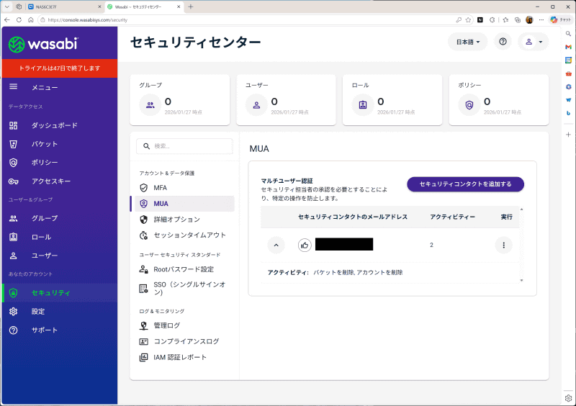The image size is (576, 406).
Task: Click activity text バケットを削除, アカウントを削除
Action: click(x=358, y=273)
